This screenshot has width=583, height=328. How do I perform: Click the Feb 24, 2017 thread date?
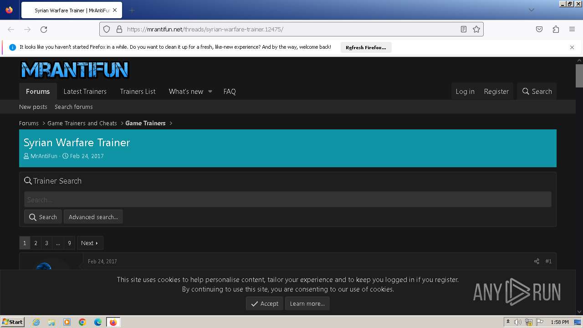coord(87,156)
